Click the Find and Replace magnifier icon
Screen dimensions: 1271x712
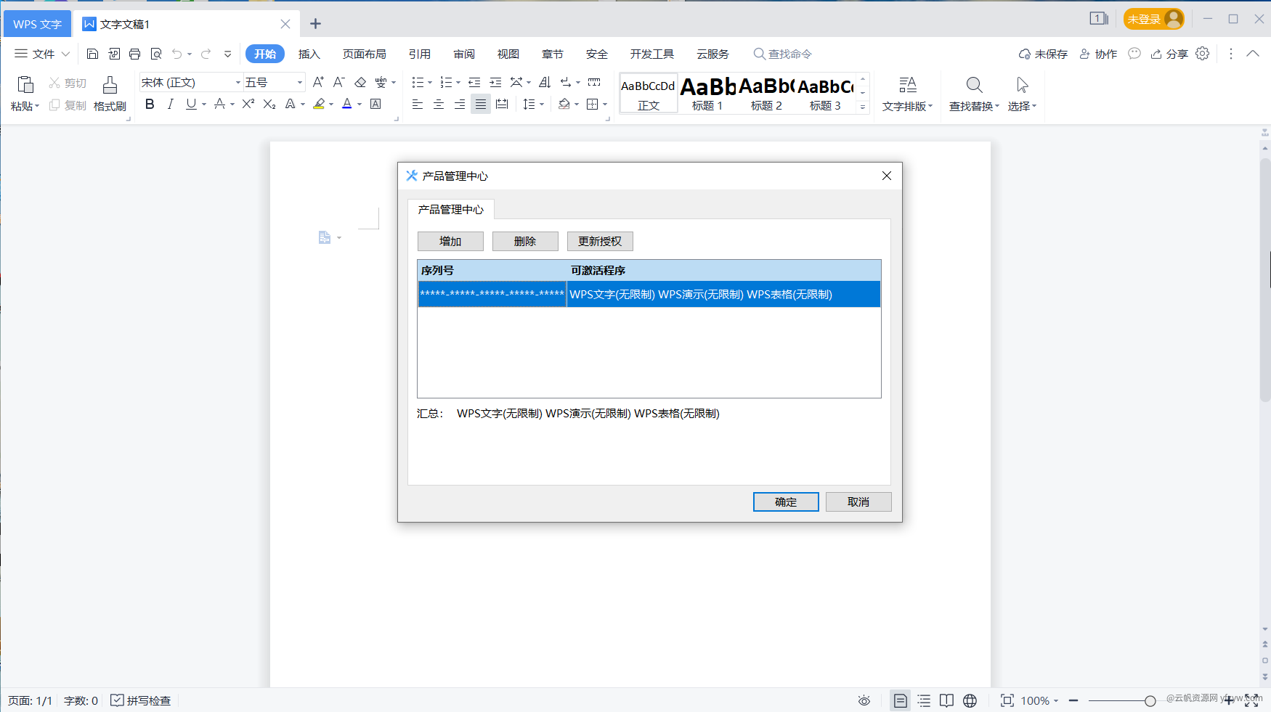point(975,85)
